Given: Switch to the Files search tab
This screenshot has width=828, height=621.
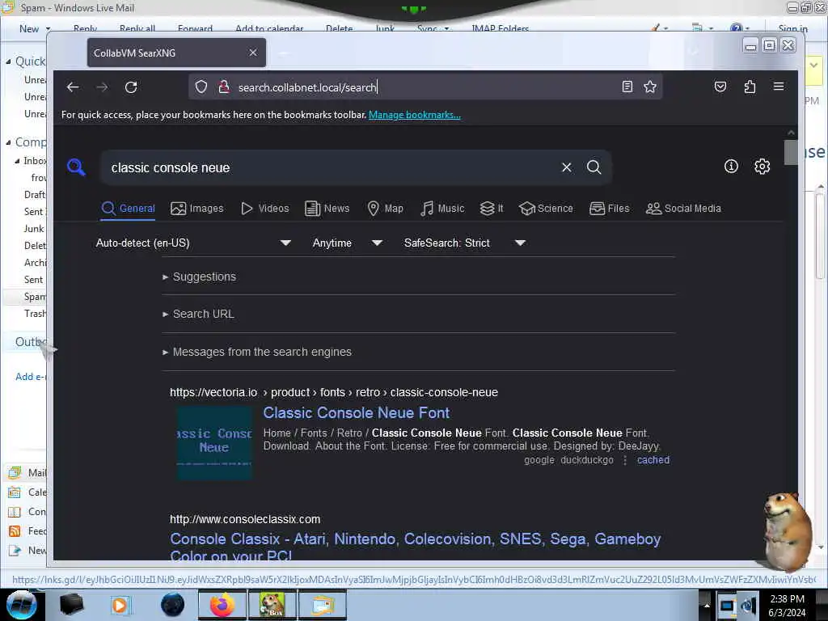Looking at the screenshot, I should pos(610,209).
